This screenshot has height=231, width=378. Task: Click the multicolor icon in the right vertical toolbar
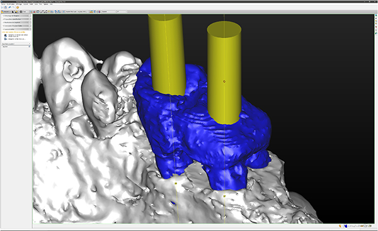pyautogui.click(x=376, y=27)
